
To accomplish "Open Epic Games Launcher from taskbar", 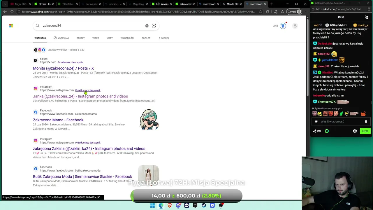I will pos(195,206).
